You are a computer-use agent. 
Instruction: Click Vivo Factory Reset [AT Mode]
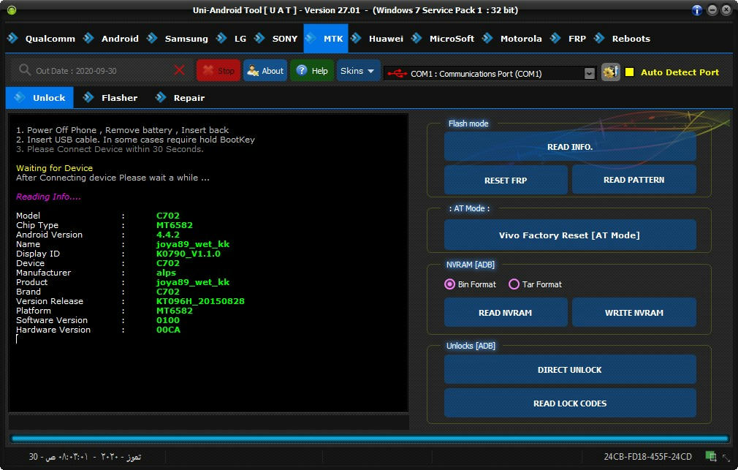click(570, 235)
